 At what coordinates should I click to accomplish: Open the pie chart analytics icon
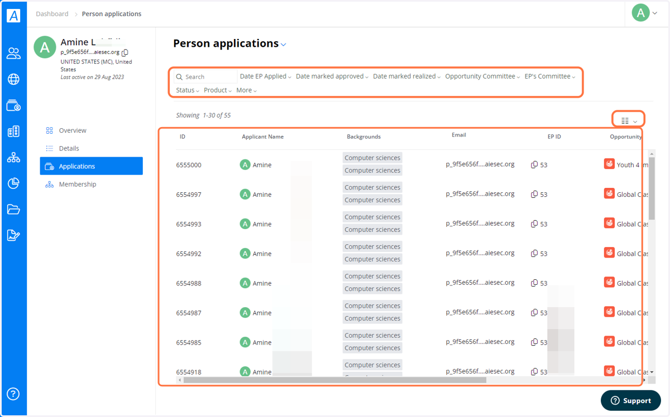13,183
